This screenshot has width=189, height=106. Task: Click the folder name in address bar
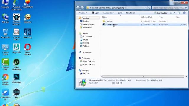(x=108, y=8)
